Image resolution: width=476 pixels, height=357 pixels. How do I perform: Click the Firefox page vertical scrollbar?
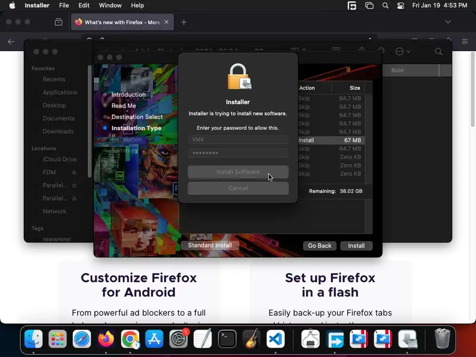pyautogui.click(x=472, y=90)
